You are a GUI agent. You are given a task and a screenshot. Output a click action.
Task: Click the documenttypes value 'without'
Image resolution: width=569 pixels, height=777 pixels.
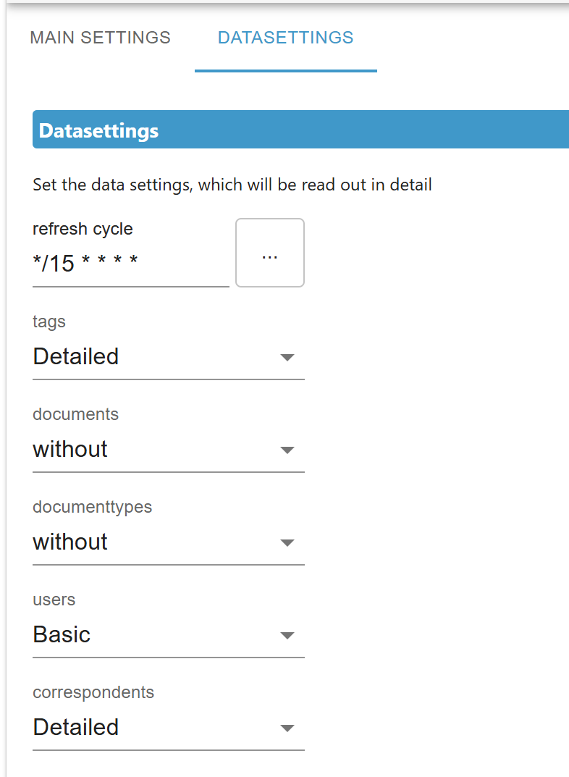click(69, 542)
